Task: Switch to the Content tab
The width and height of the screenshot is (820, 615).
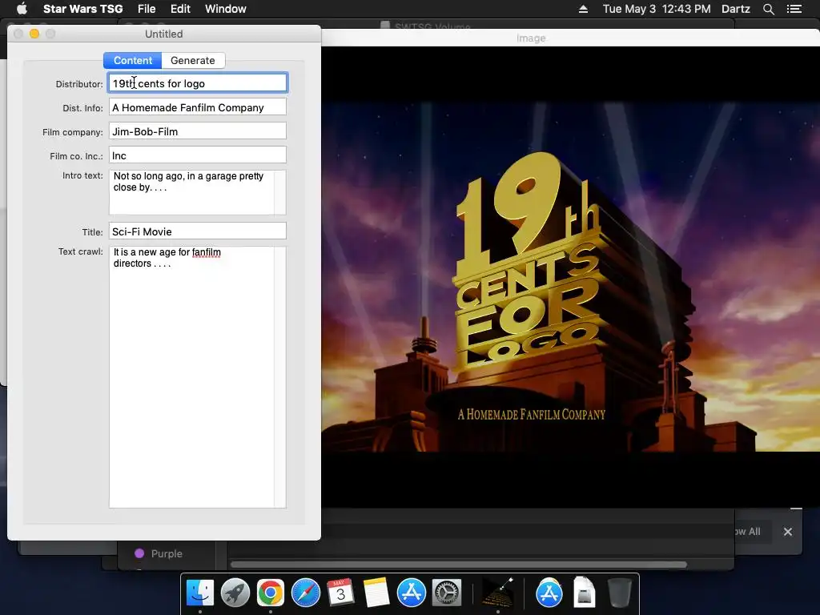Action: [x=133, y=60]
